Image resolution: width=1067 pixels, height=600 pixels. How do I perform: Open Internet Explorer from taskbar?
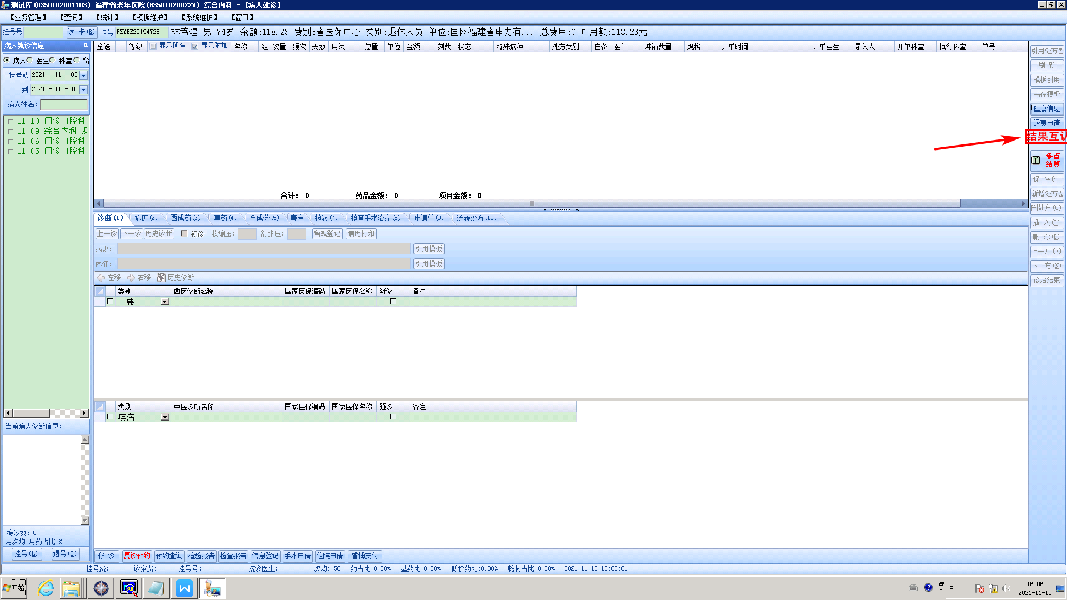point(46,588)
